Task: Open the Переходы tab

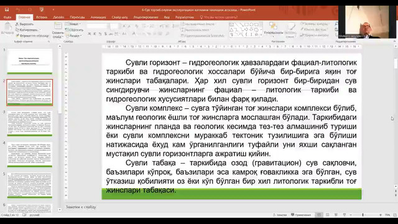Action: point(77,17)
